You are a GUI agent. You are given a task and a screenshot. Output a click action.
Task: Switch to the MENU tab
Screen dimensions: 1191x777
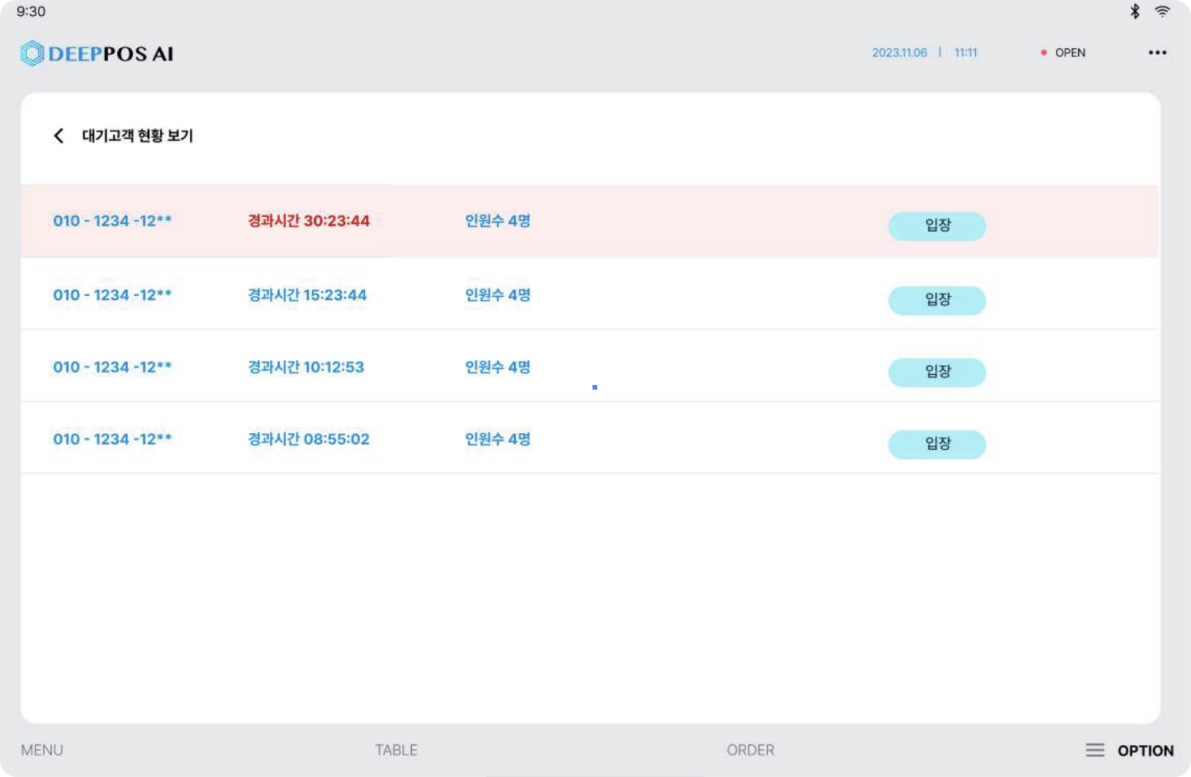[42, 750]
